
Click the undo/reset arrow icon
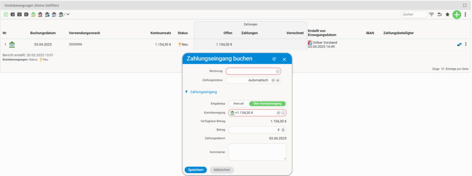coord(439,14)
